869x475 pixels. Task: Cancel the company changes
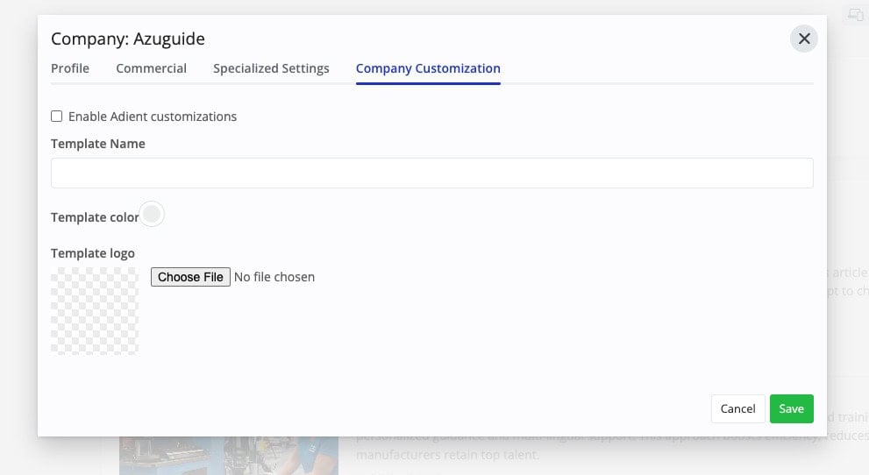tap(737, 409)
